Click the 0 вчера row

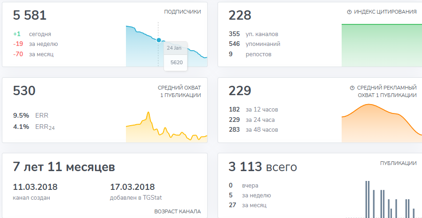click(x=243, y=186)
